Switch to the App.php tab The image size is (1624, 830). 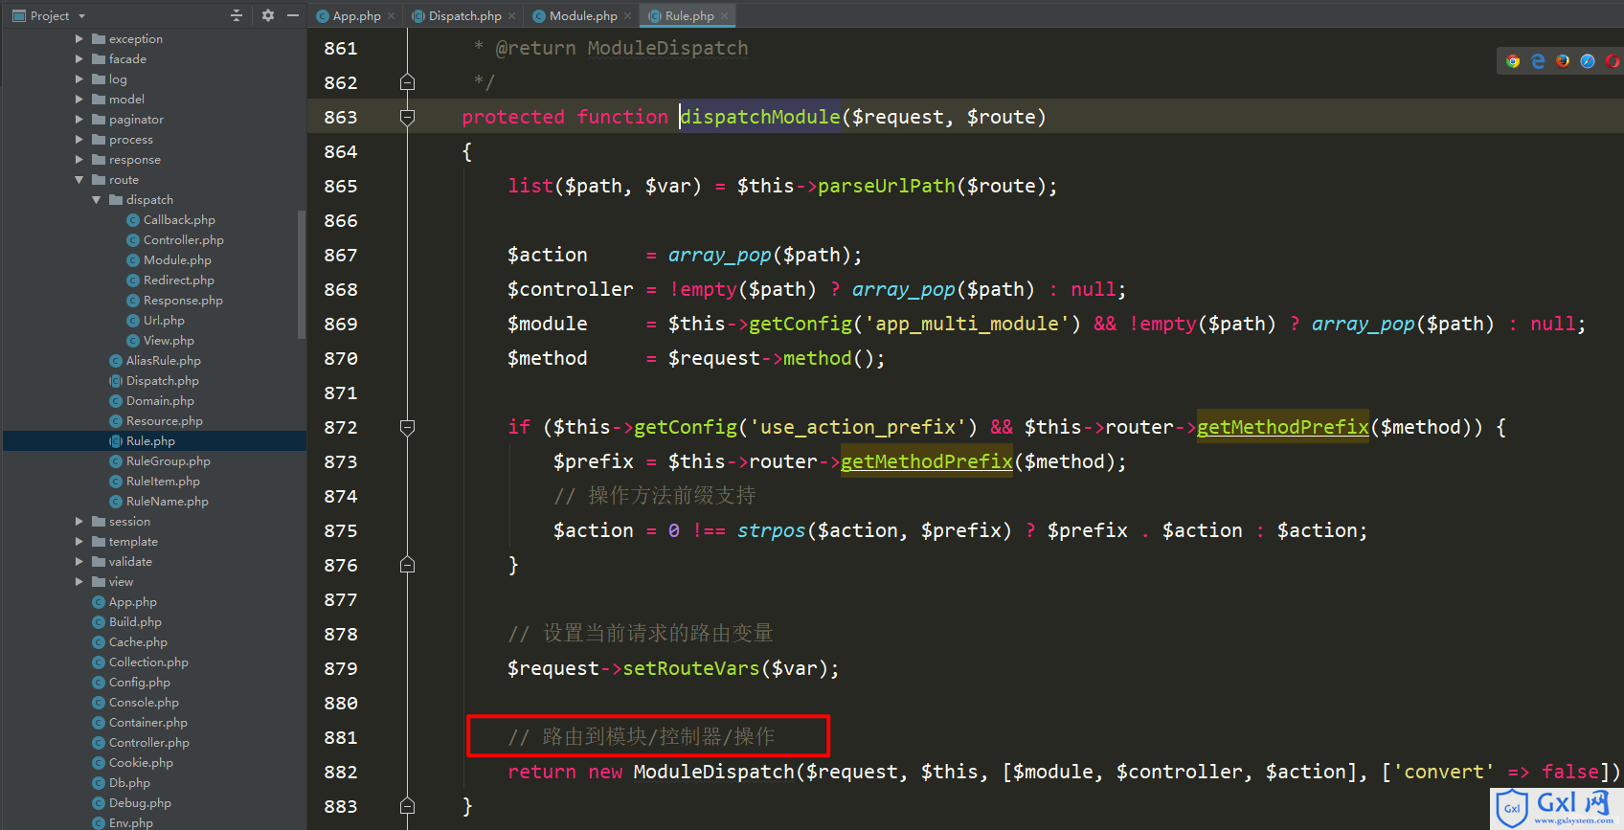(x=356, y=15)
